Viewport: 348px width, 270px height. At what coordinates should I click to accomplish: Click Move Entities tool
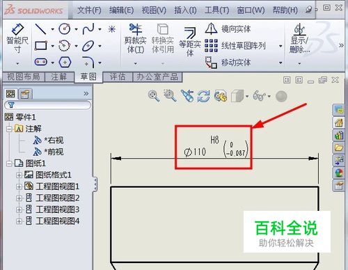(228, 63)
